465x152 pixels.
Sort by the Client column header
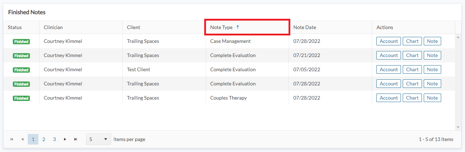point(134,27)
